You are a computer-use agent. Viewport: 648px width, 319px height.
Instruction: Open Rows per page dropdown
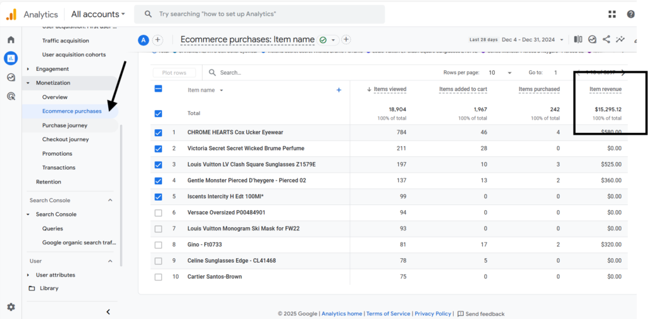pos(500,73)
